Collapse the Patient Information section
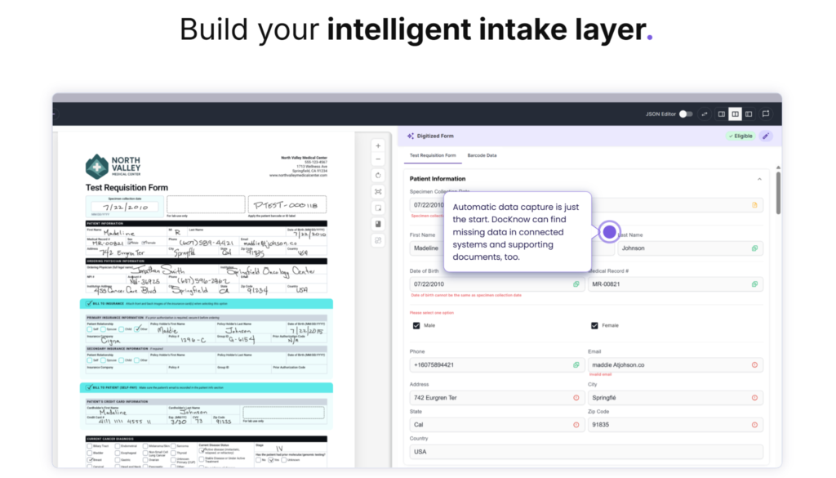The image size is (836, 478). pyautogui.click(x=759, y=179)
